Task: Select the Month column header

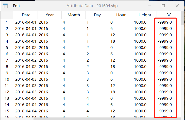Action: coord(74,15)
